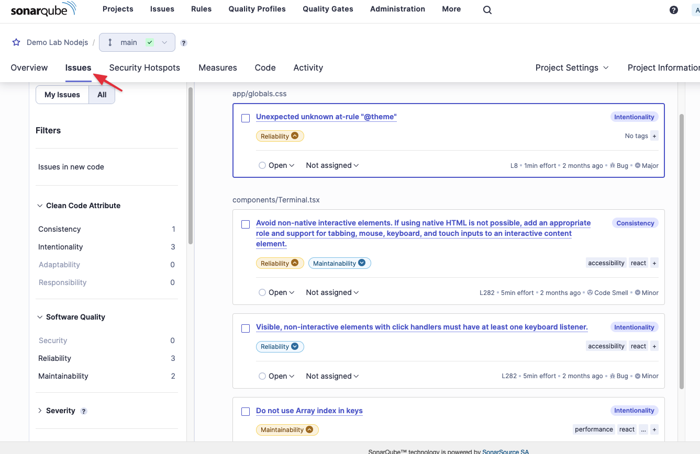Open the Project Settings dropdown menu

coord(572,67)
